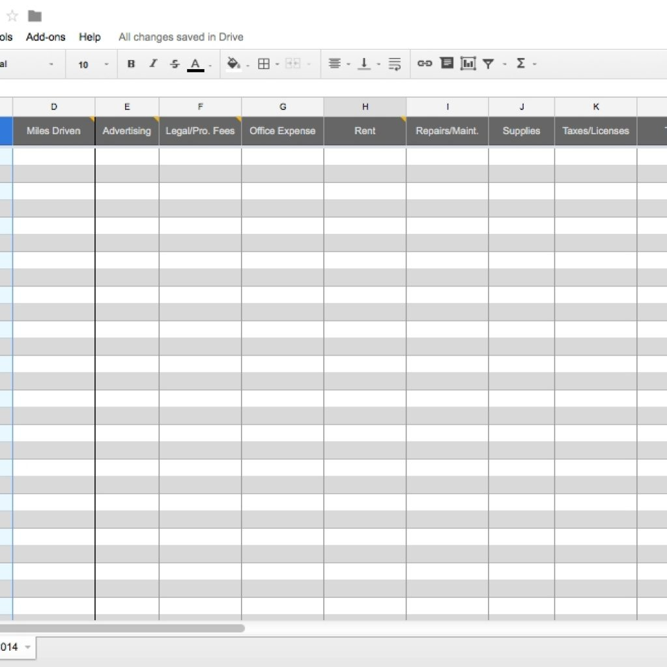Expand the borders dropdown arrow
This screenshot has height=667, width=667.
coord(277,64)
